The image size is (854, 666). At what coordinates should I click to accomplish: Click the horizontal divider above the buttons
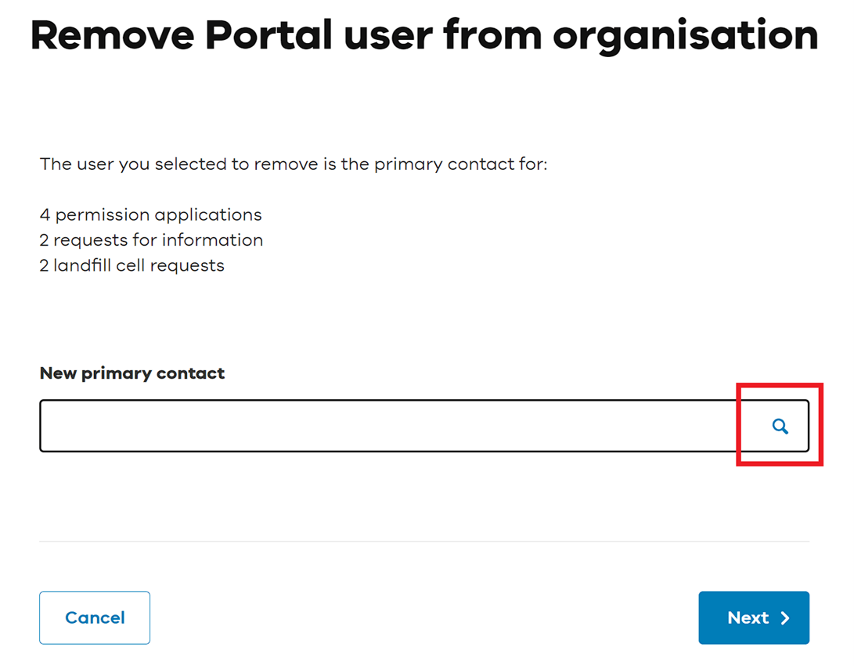[424, 541]
